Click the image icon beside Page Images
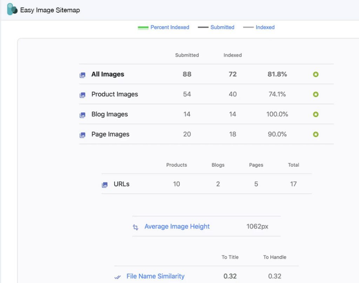Screen dimensions: 359x283 click(83, 134)
